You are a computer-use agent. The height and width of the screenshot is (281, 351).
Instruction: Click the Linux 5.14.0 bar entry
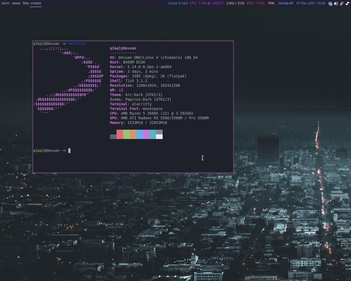coord(178,3)
